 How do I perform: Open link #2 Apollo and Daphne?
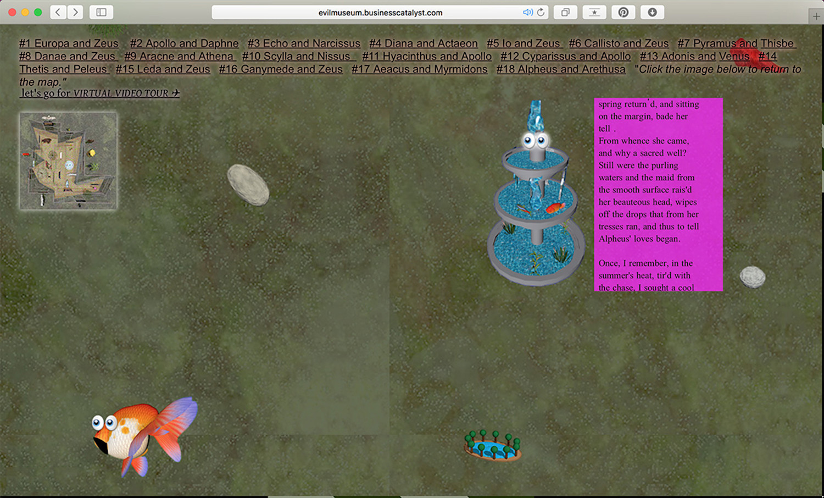184,43
